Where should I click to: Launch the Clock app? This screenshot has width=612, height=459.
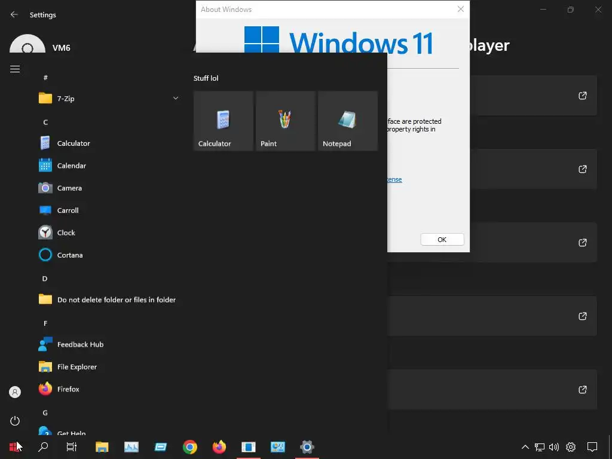click(x=109, y=232)
